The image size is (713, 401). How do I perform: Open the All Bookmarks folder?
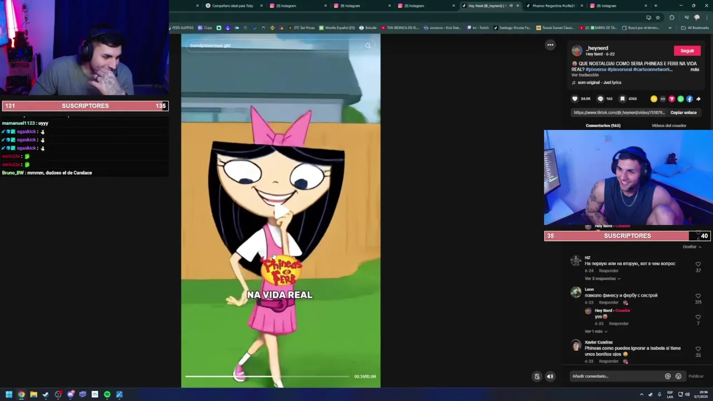695,28
